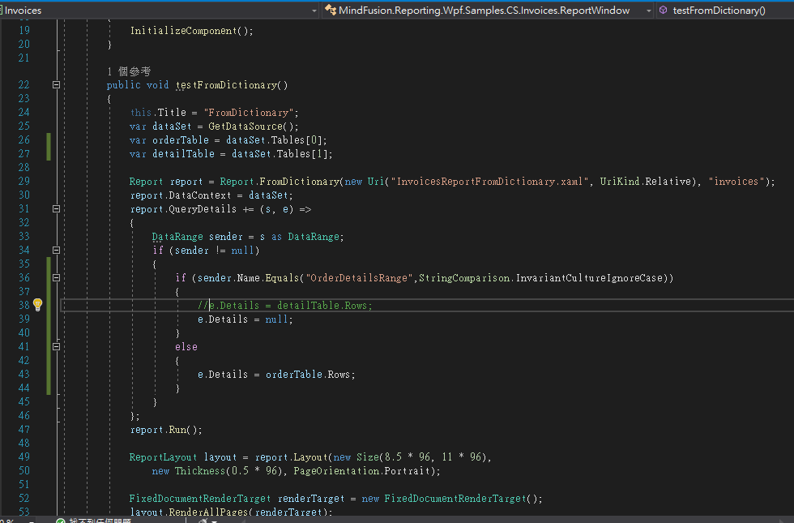794x523 pixels.
Task: Collapse the 'if (sender != null)' block
Action: [x=56, y=251]
